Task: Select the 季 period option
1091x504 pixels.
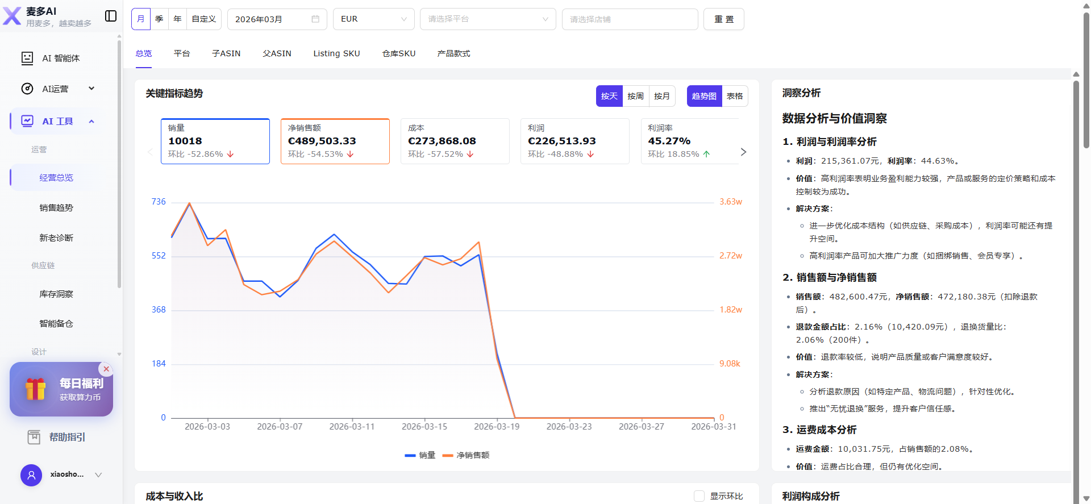Action: (x=159, y=19)
